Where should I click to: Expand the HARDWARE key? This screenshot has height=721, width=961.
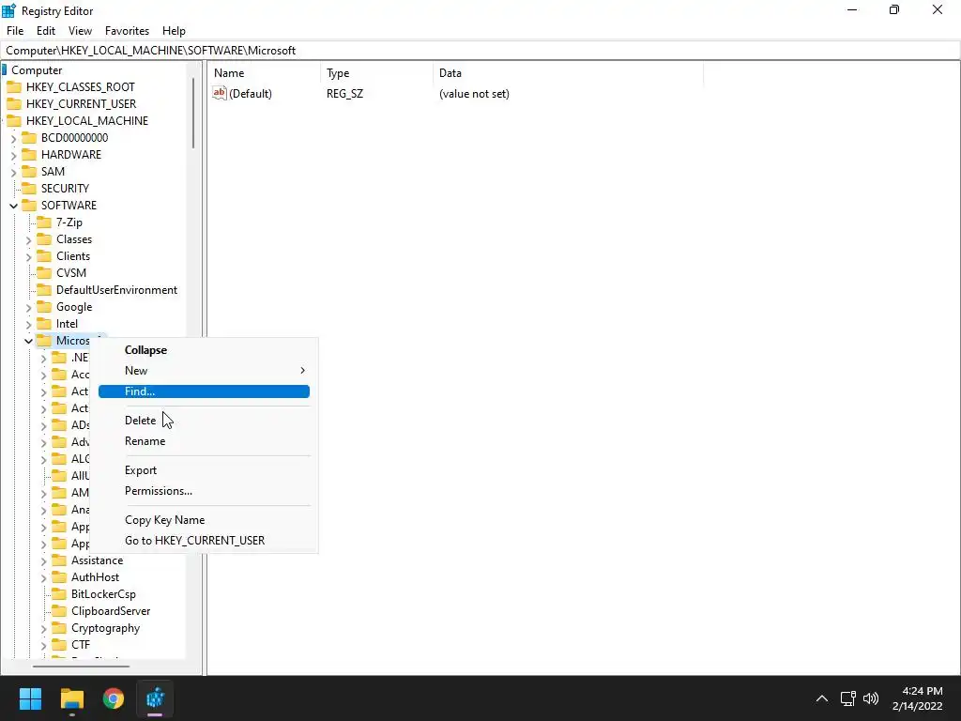coord(13,155)
